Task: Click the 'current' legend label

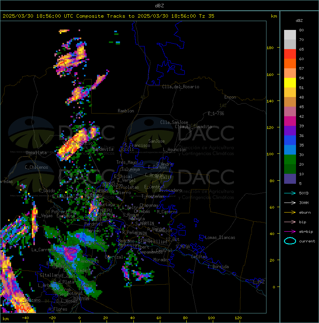Action: coord(307,241)
